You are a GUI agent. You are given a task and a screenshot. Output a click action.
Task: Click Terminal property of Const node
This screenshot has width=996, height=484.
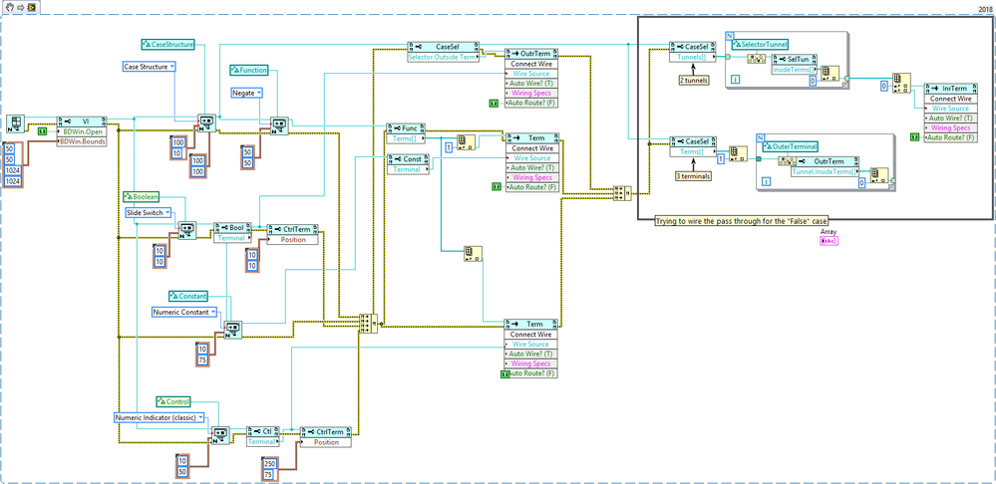click(x=408, y=168)
